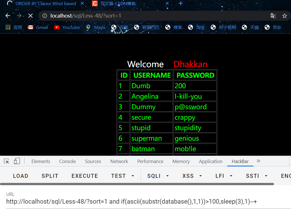Open the 天猫 bookmark

click(250, 28)
